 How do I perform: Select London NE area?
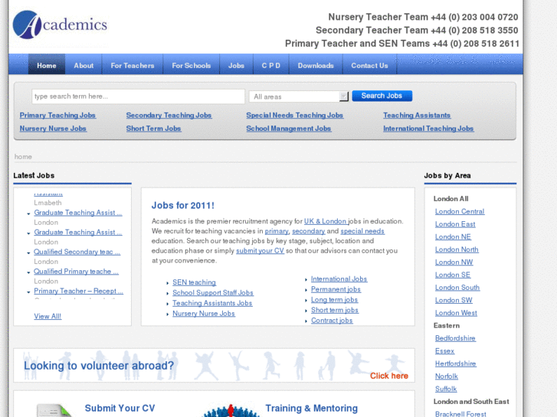click(453, 237)
